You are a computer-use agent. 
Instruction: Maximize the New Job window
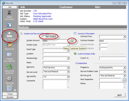click(119, 3)
